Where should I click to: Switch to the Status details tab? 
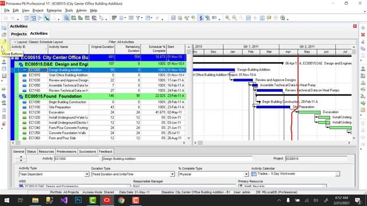(x=31, y=152)
